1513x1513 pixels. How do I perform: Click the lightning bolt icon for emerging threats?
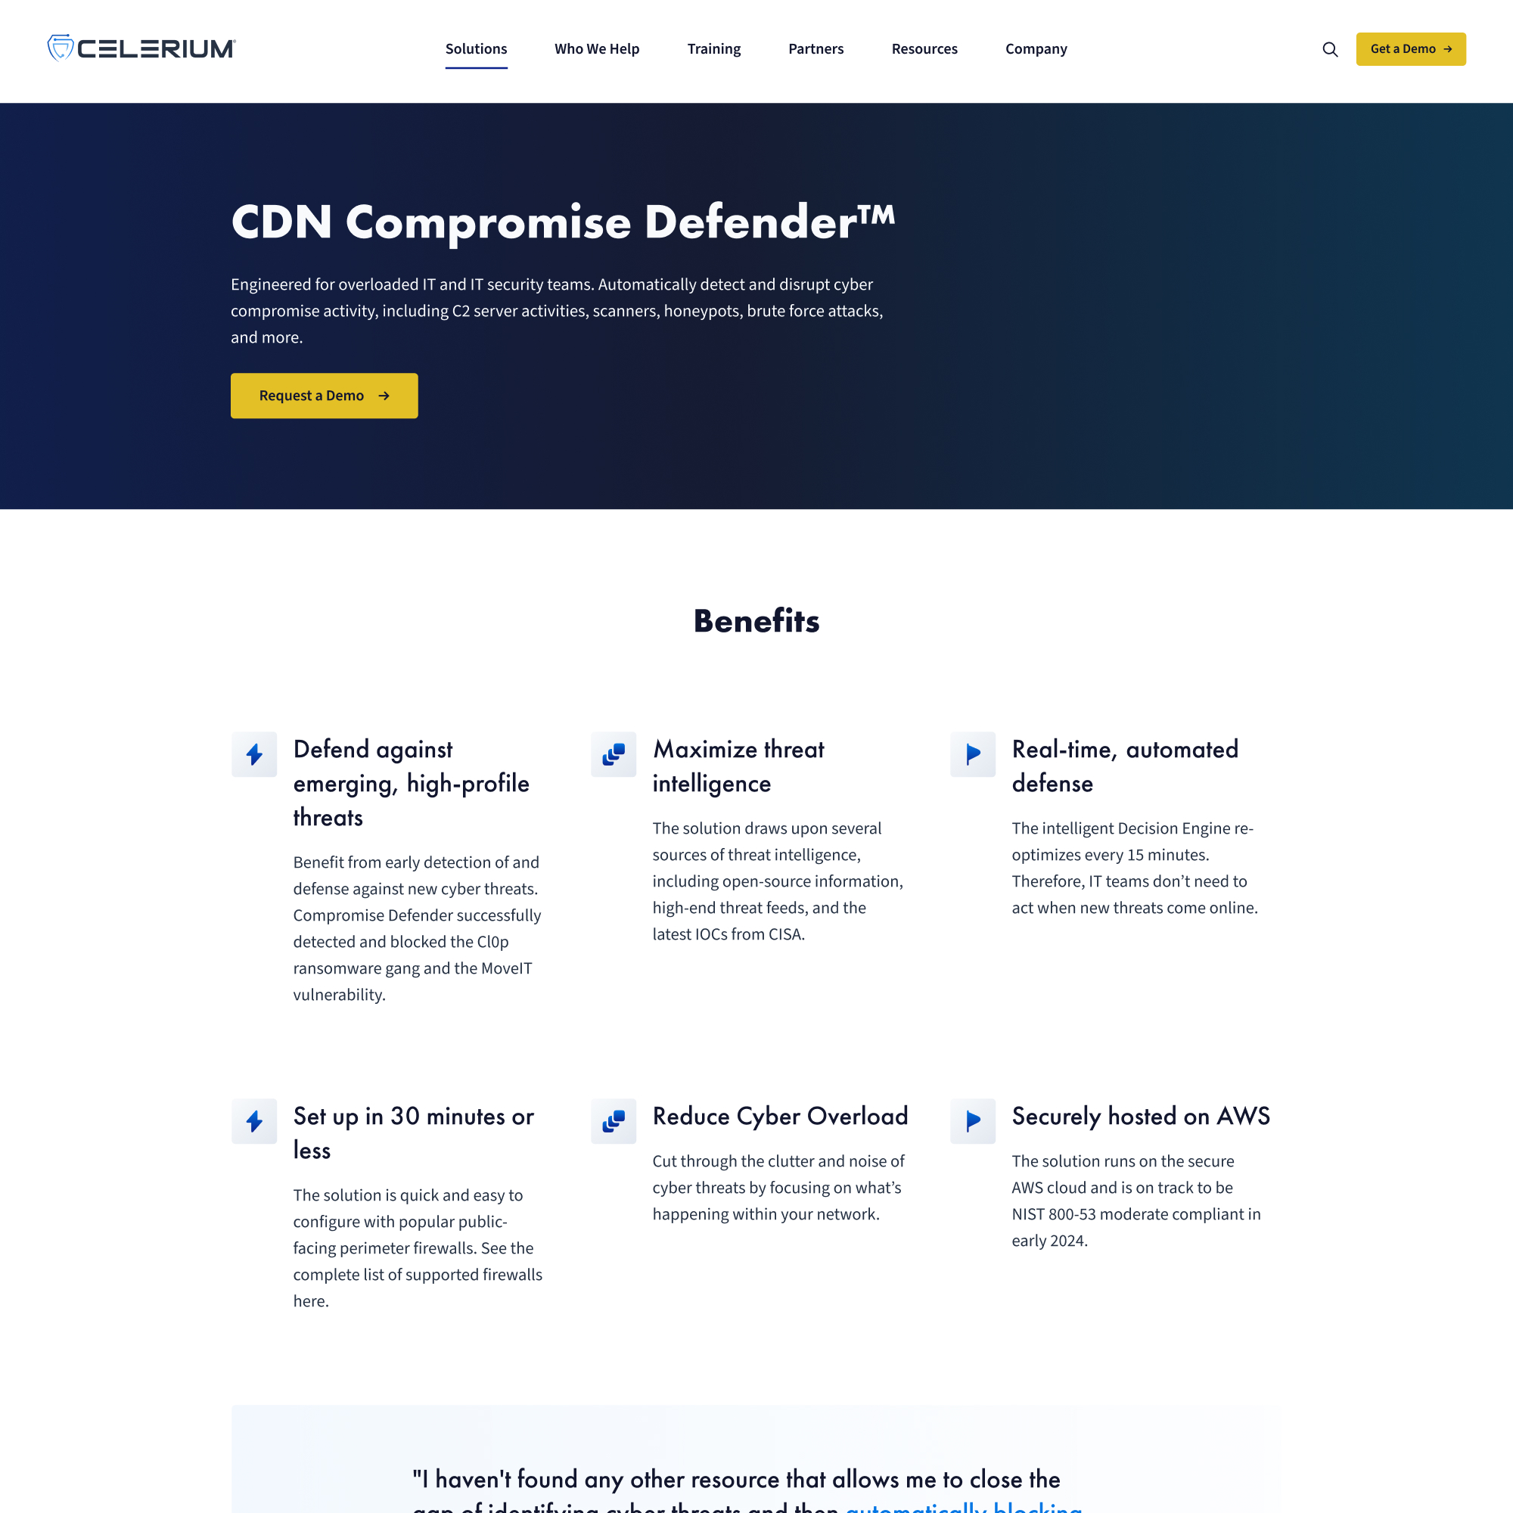point(253,753)
